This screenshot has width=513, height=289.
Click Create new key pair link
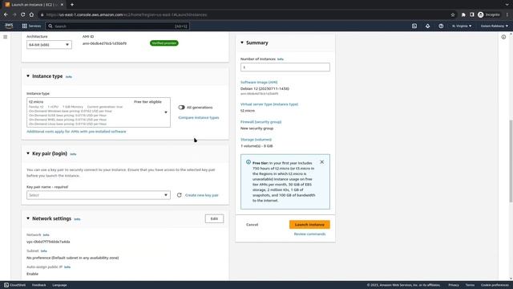[x=201, y=195]
